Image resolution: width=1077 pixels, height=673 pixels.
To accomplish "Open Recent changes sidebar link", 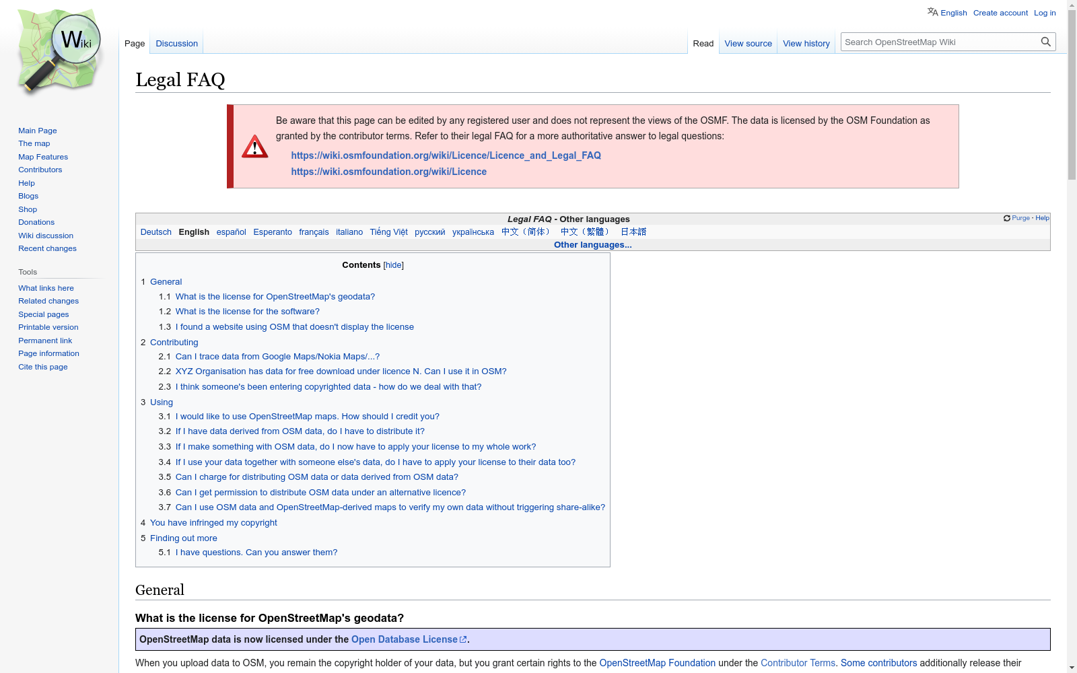I will tap(47, 248).
